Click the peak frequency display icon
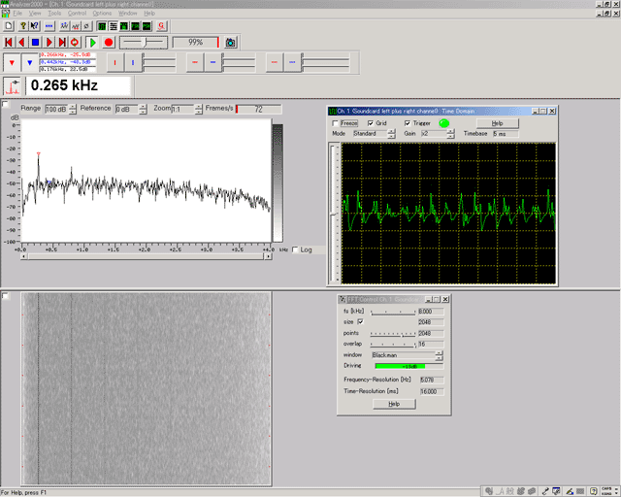 [12, 85]
